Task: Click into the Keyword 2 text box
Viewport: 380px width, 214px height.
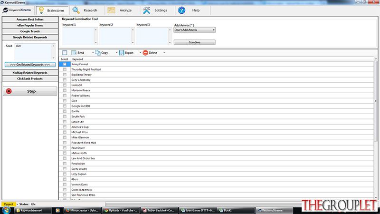Action: pos(115,36)
